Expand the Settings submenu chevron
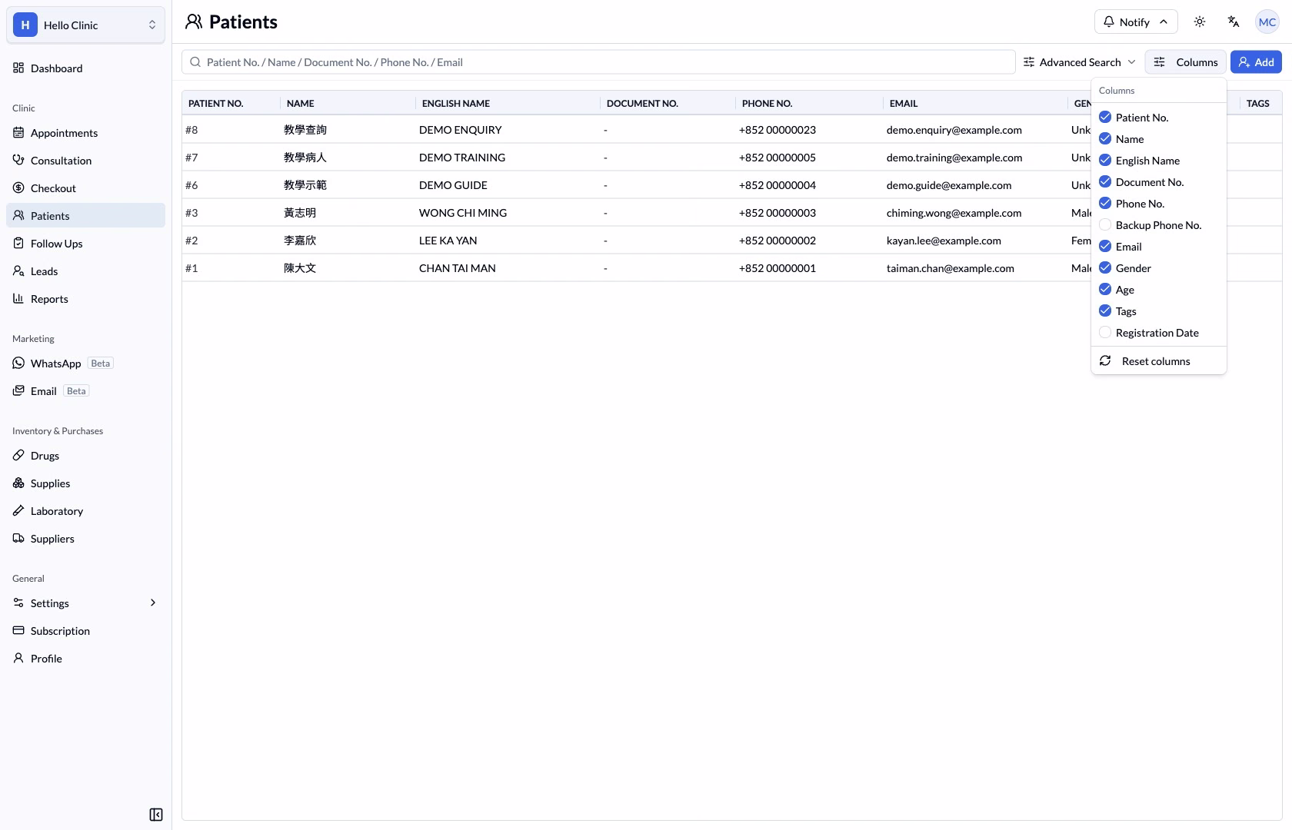1292x830 pixels. pos(153,603)
